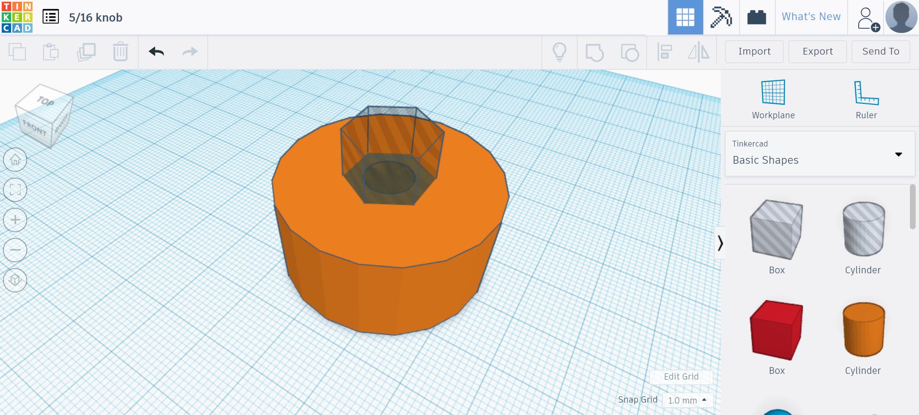919x415 pixels.
Task: Click the Delete trash icon
Action: tap(120, 52)
